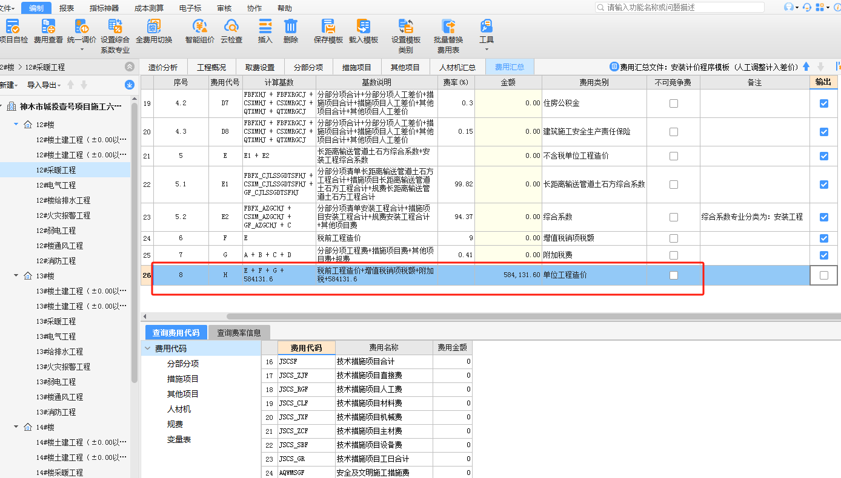Uncheck 输出 for 综合系数 row
This screenshot has width=841, height=478.
click(823, 217)
